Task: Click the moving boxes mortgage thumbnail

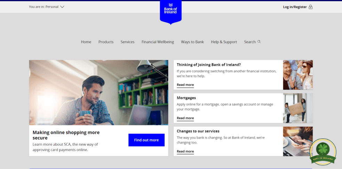Action: tap(298, 108)
